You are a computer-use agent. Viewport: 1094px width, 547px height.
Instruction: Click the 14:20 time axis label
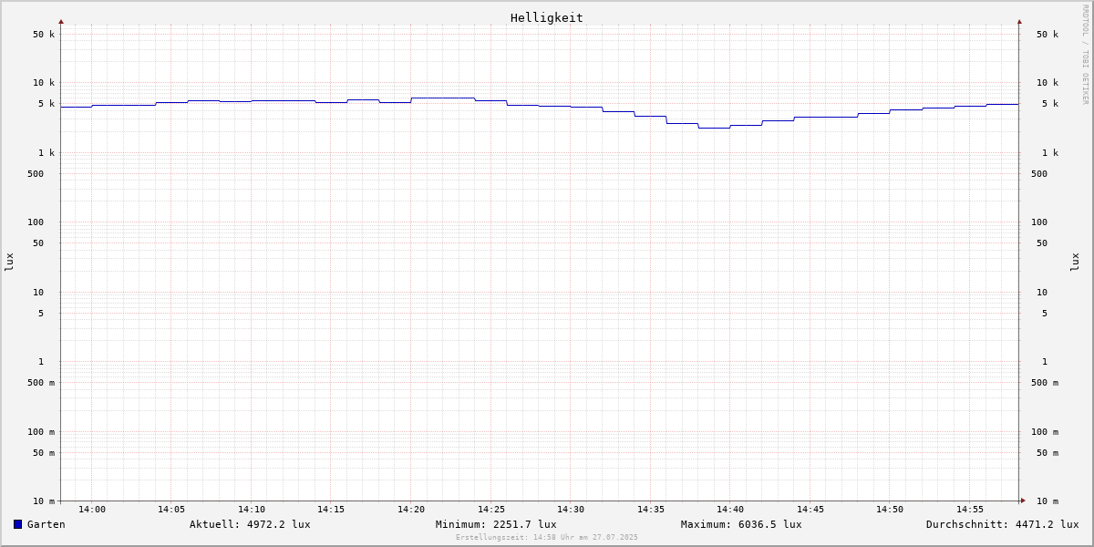click(411, 510)
